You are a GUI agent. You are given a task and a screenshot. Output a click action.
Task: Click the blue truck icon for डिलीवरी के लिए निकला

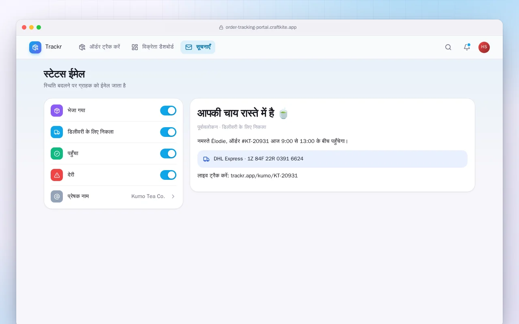click(x=57, y=132)
